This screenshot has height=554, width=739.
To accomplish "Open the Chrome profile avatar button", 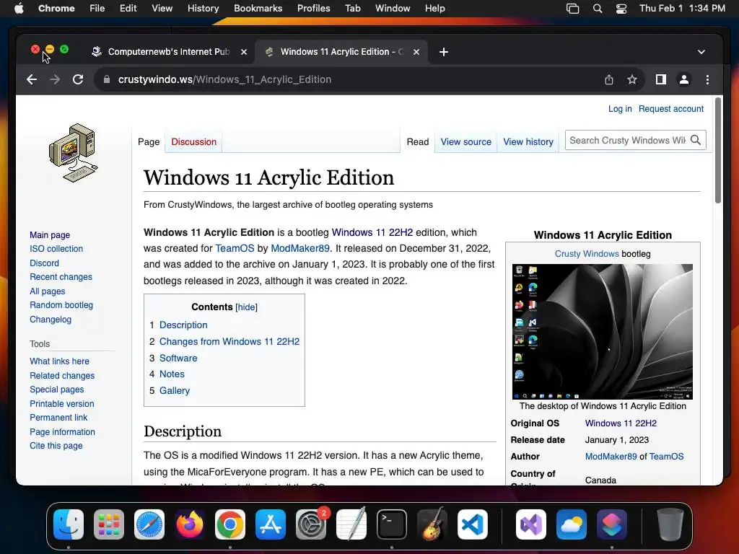I will 684,79.
